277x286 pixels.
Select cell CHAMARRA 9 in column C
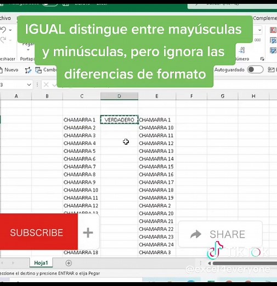coord(82,182)
